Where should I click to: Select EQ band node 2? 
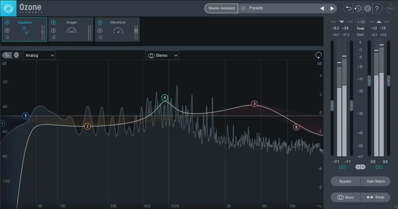click(87, 126)
